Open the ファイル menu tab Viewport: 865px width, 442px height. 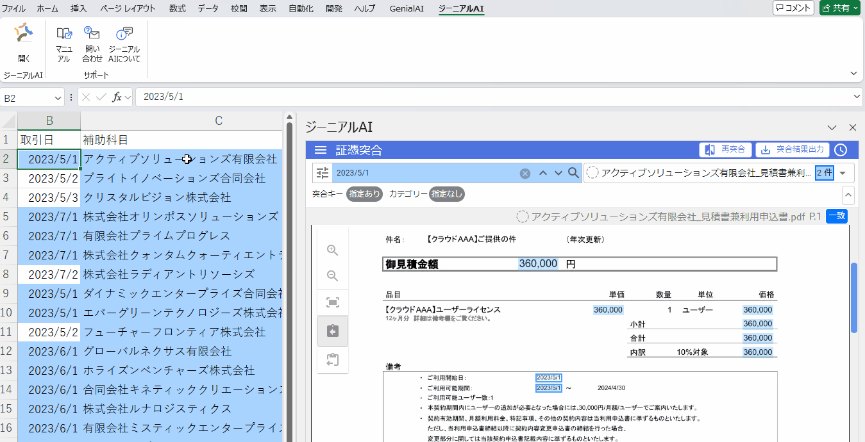tap(14, 8)
